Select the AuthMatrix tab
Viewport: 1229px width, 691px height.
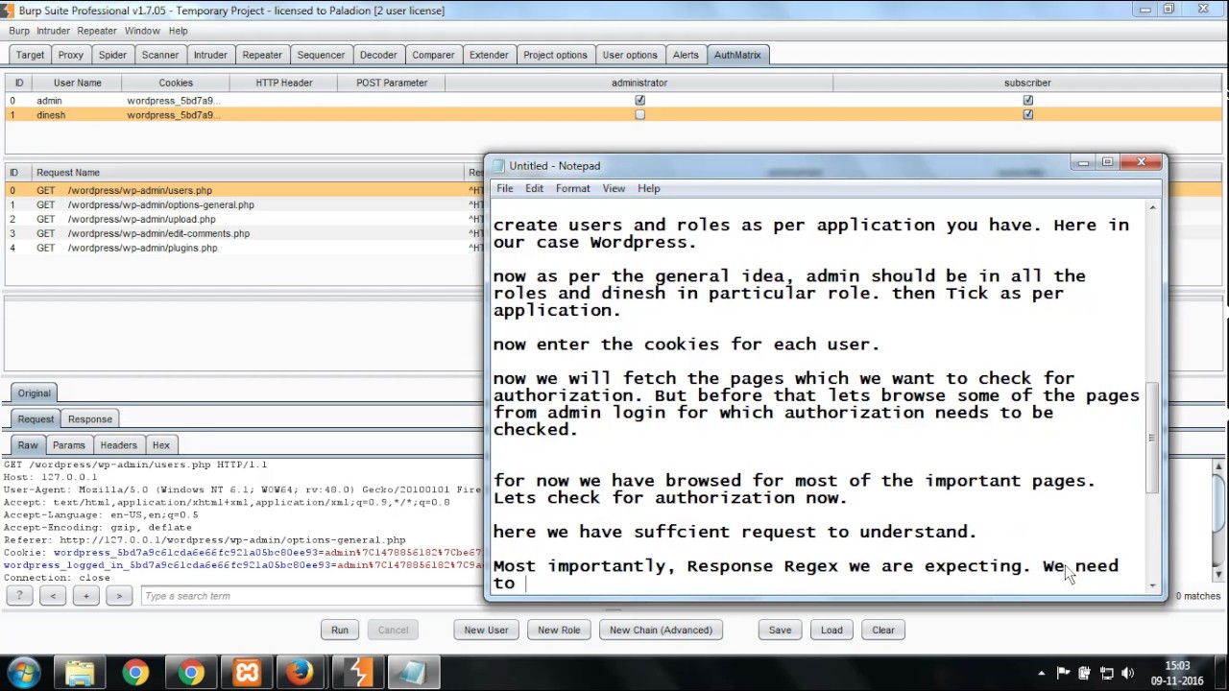pyautogui.click(x=737, y=55)
